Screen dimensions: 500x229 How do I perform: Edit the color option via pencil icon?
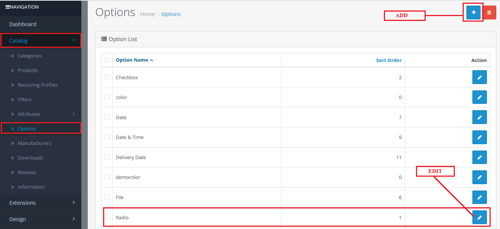click(x=479, y=97)
